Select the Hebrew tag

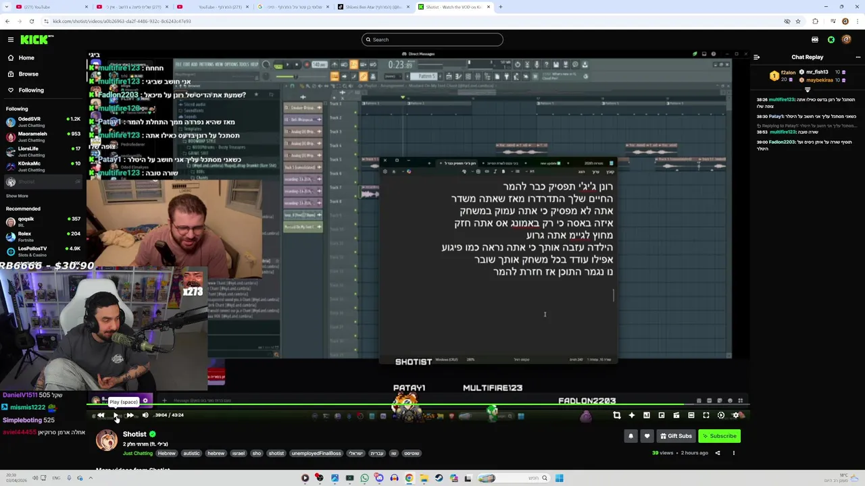point(166,454)
